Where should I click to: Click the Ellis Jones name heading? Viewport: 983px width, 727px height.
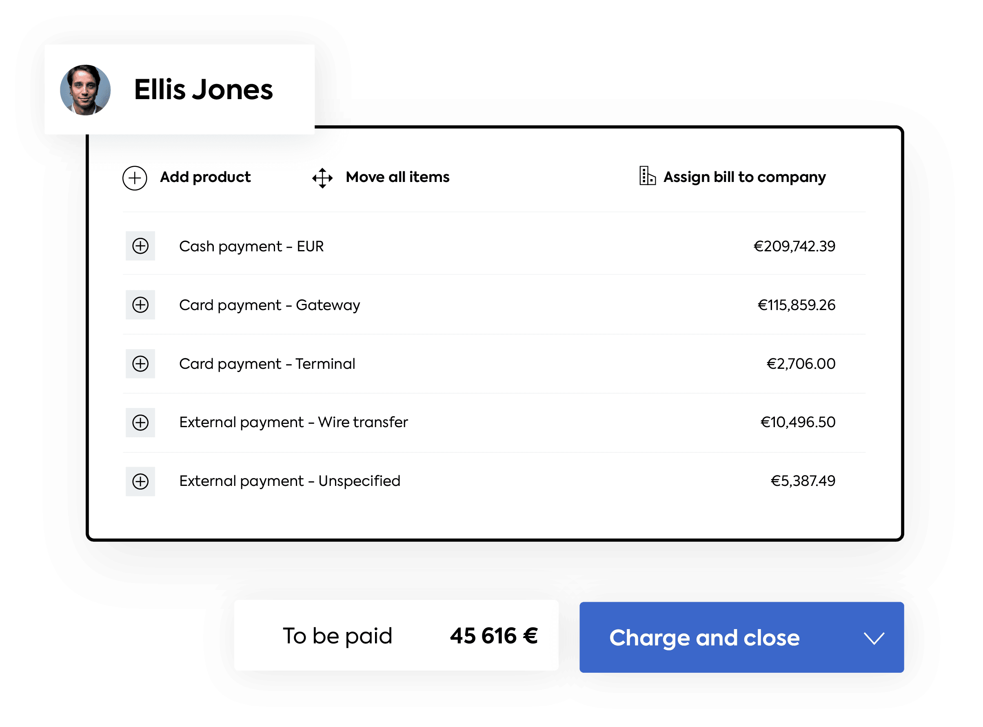tap(203, 90)
